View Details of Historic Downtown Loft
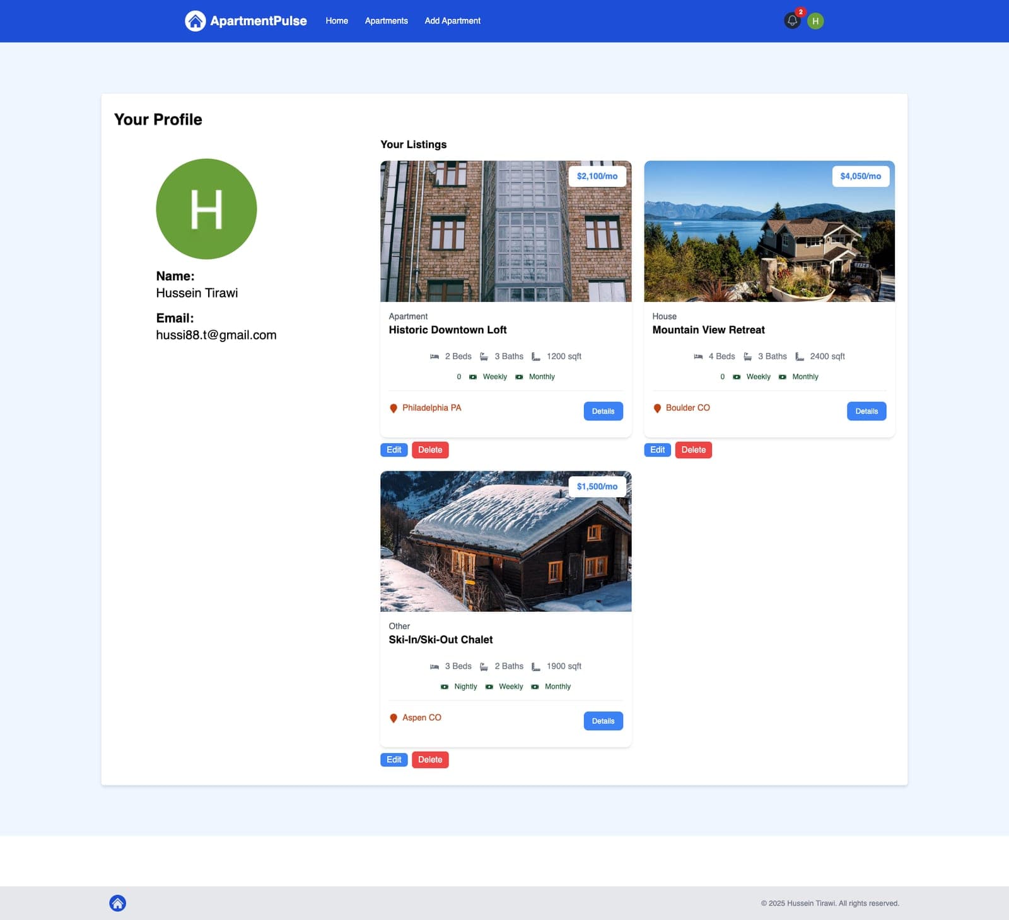 (603, 411)
